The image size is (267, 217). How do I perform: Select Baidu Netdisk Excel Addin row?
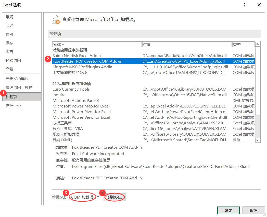[x=154, y=56]
